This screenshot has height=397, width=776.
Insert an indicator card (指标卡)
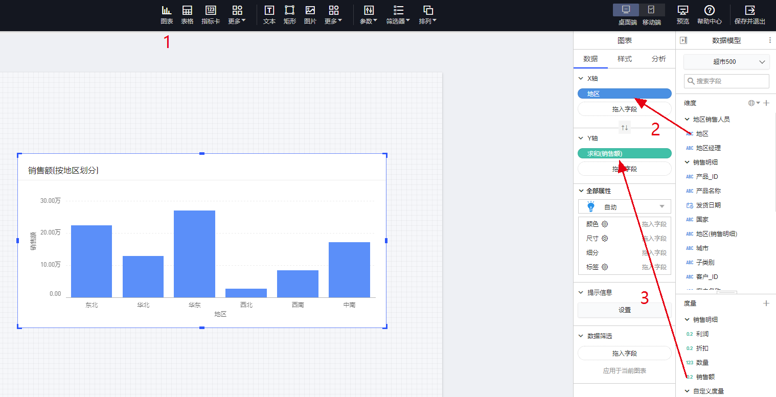[x=211, y=15]
